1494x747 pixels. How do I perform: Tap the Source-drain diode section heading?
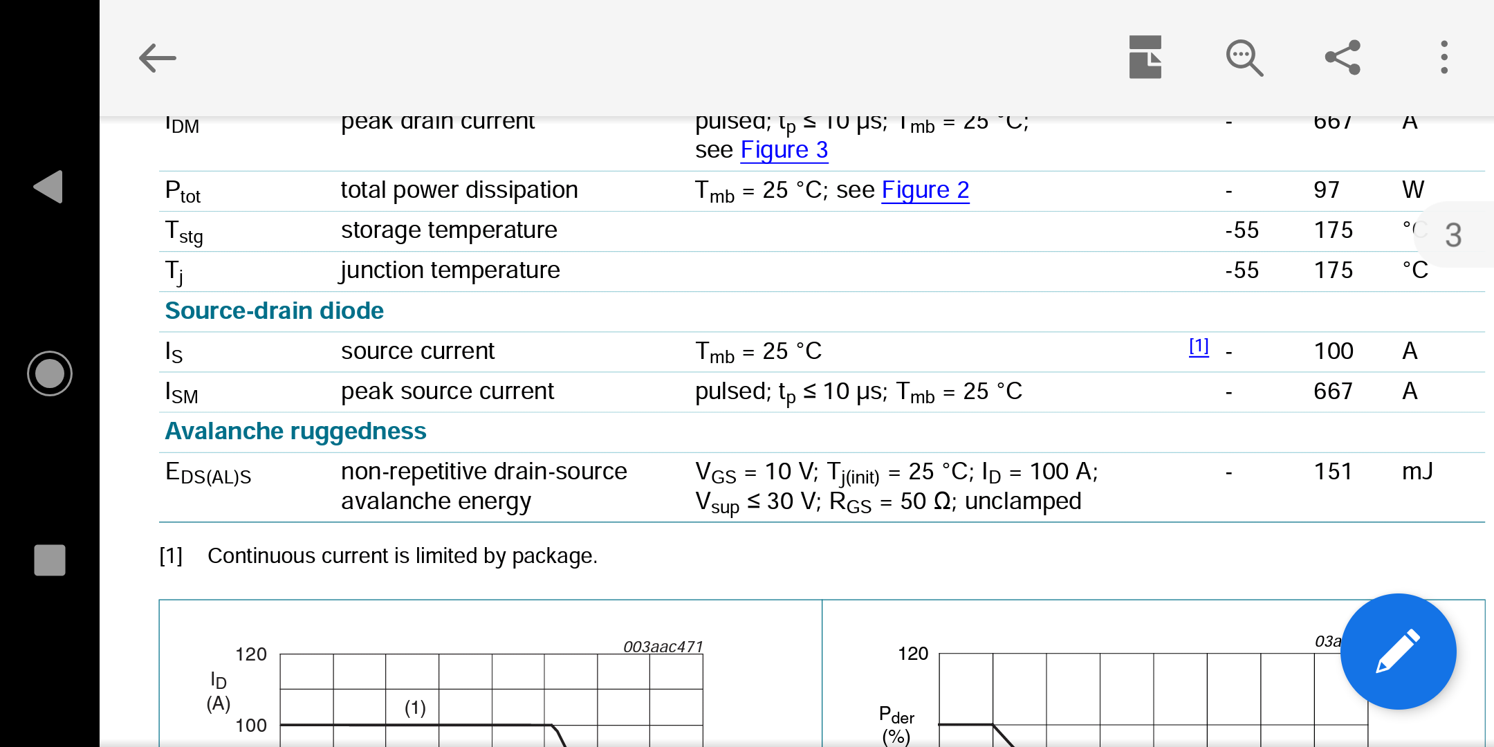[x=274, y=311]
